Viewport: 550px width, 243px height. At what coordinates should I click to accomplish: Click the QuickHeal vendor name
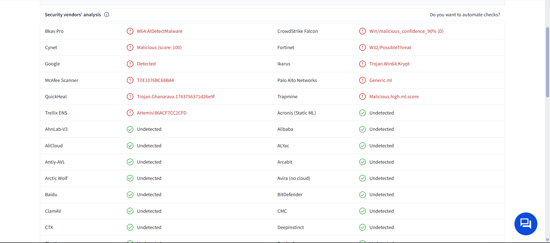pyautogui.click(x=56, y=97)
